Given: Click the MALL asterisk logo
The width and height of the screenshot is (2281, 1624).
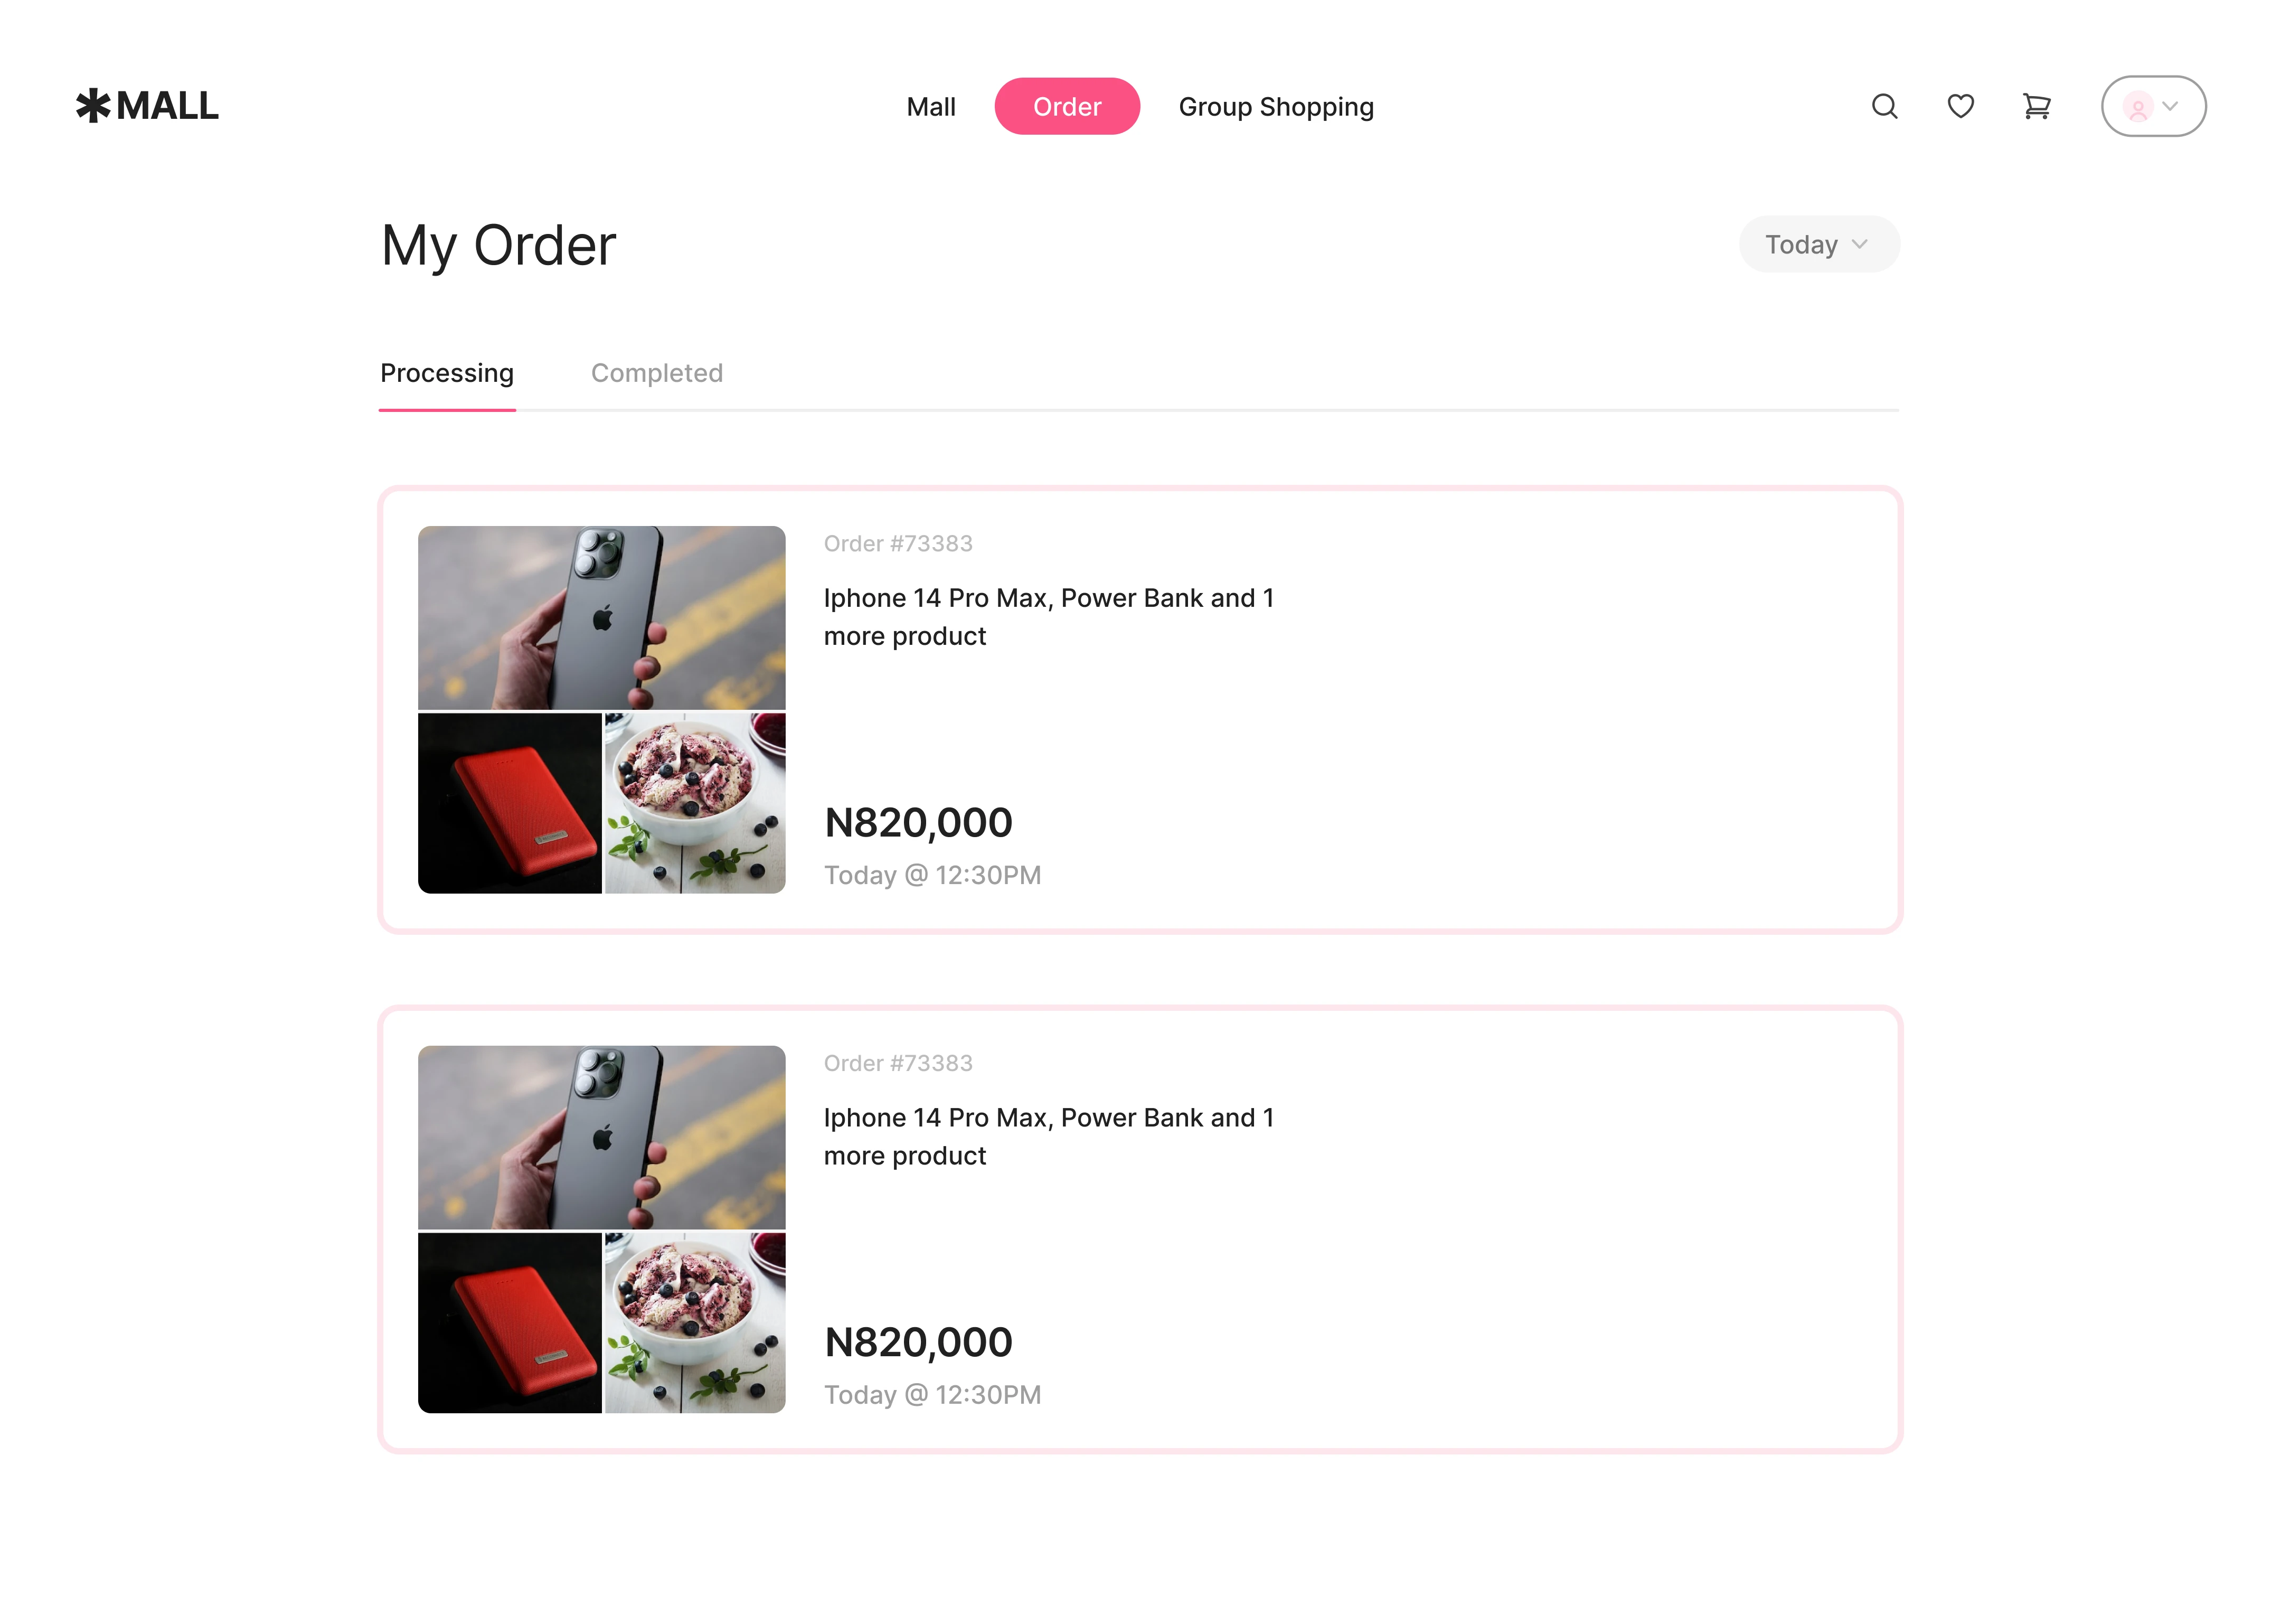Looking at the screenshot, I should (x=147, y=106).
